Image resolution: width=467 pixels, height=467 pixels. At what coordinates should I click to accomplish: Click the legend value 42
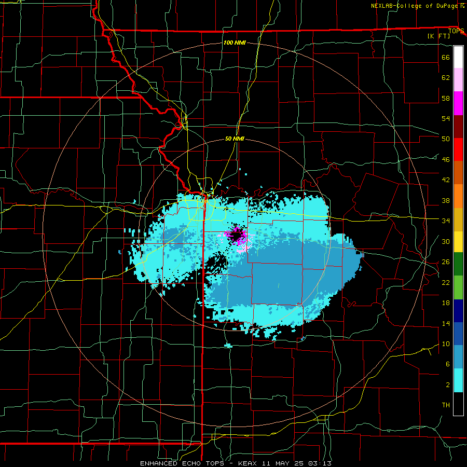(x=446, y=180)
